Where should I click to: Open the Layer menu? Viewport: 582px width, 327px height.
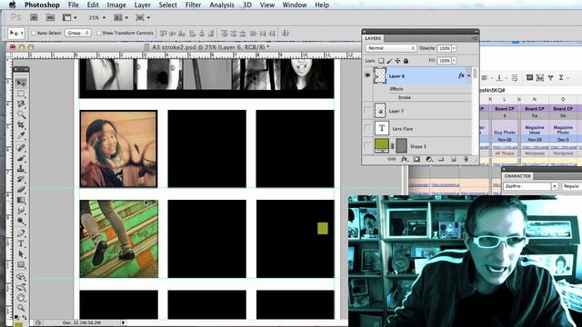pyautogui.click(x=142, y=5)
